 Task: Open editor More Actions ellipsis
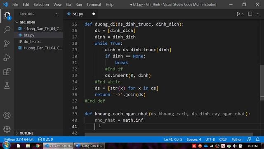257,14
